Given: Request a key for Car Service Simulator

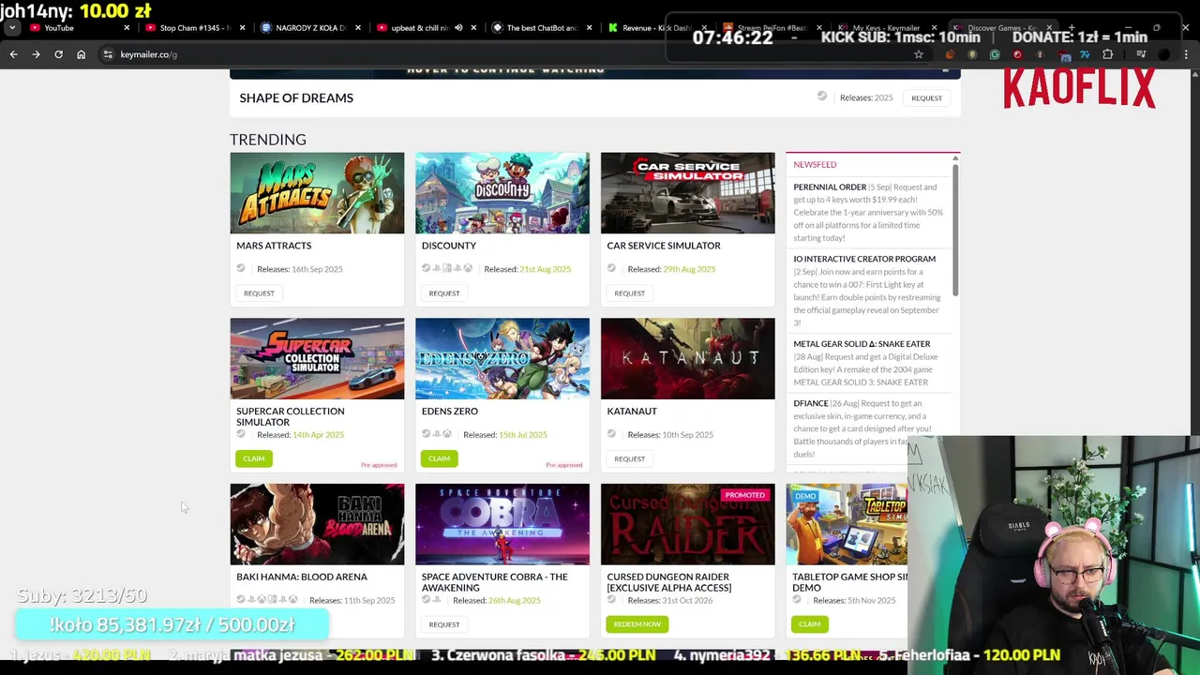Looking at the screenshot, I should (630, 293).
